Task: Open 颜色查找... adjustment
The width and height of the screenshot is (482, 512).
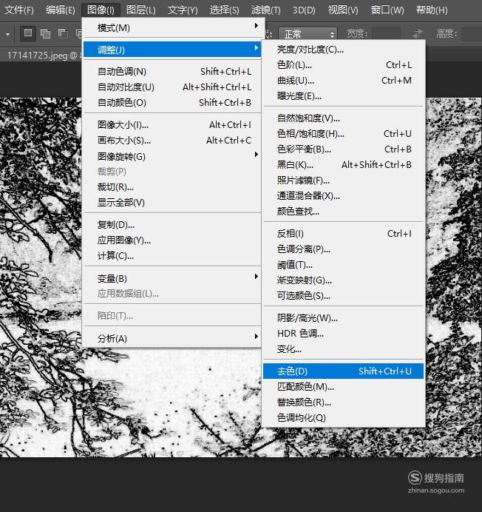Action: coord(343,212)
